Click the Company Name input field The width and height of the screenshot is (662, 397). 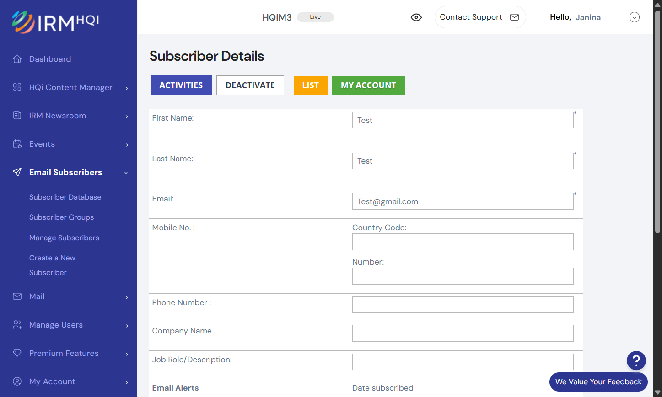(463, 333)
